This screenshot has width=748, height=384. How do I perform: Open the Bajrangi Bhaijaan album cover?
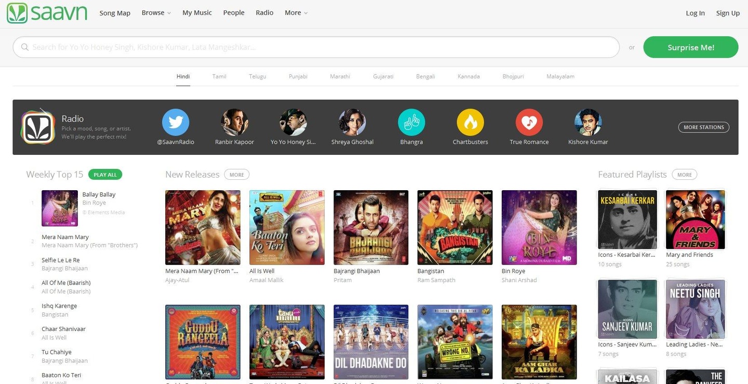click(371, 228)
